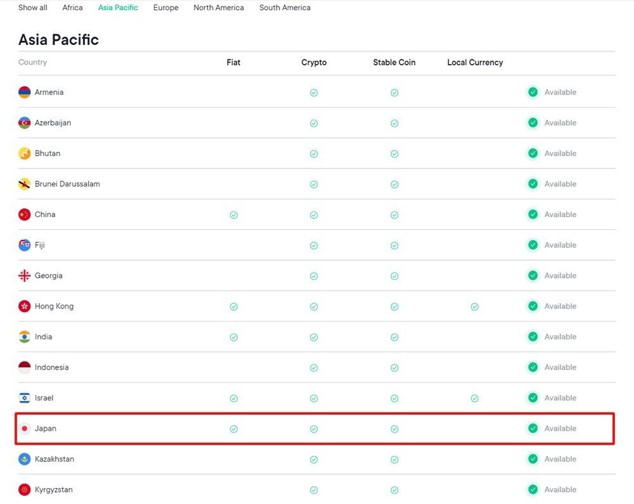Click the Japan flag icon
This screenshot has height=504, width=634.
pos(25,429)
